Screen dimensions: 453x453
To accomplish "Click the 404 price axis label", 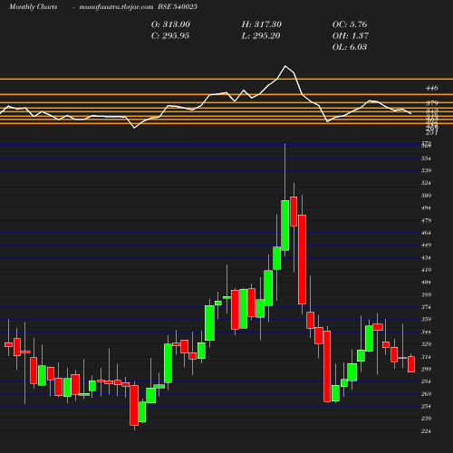I will (x=426, y=283).
